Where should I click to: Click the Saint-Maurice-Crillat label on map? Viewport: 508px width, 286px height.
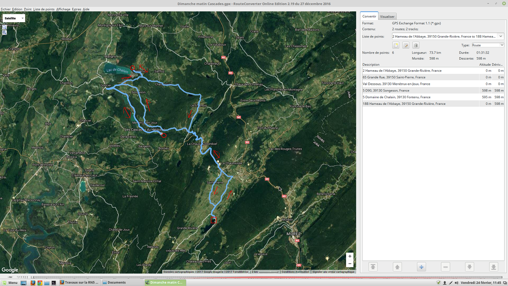[147, 181]
